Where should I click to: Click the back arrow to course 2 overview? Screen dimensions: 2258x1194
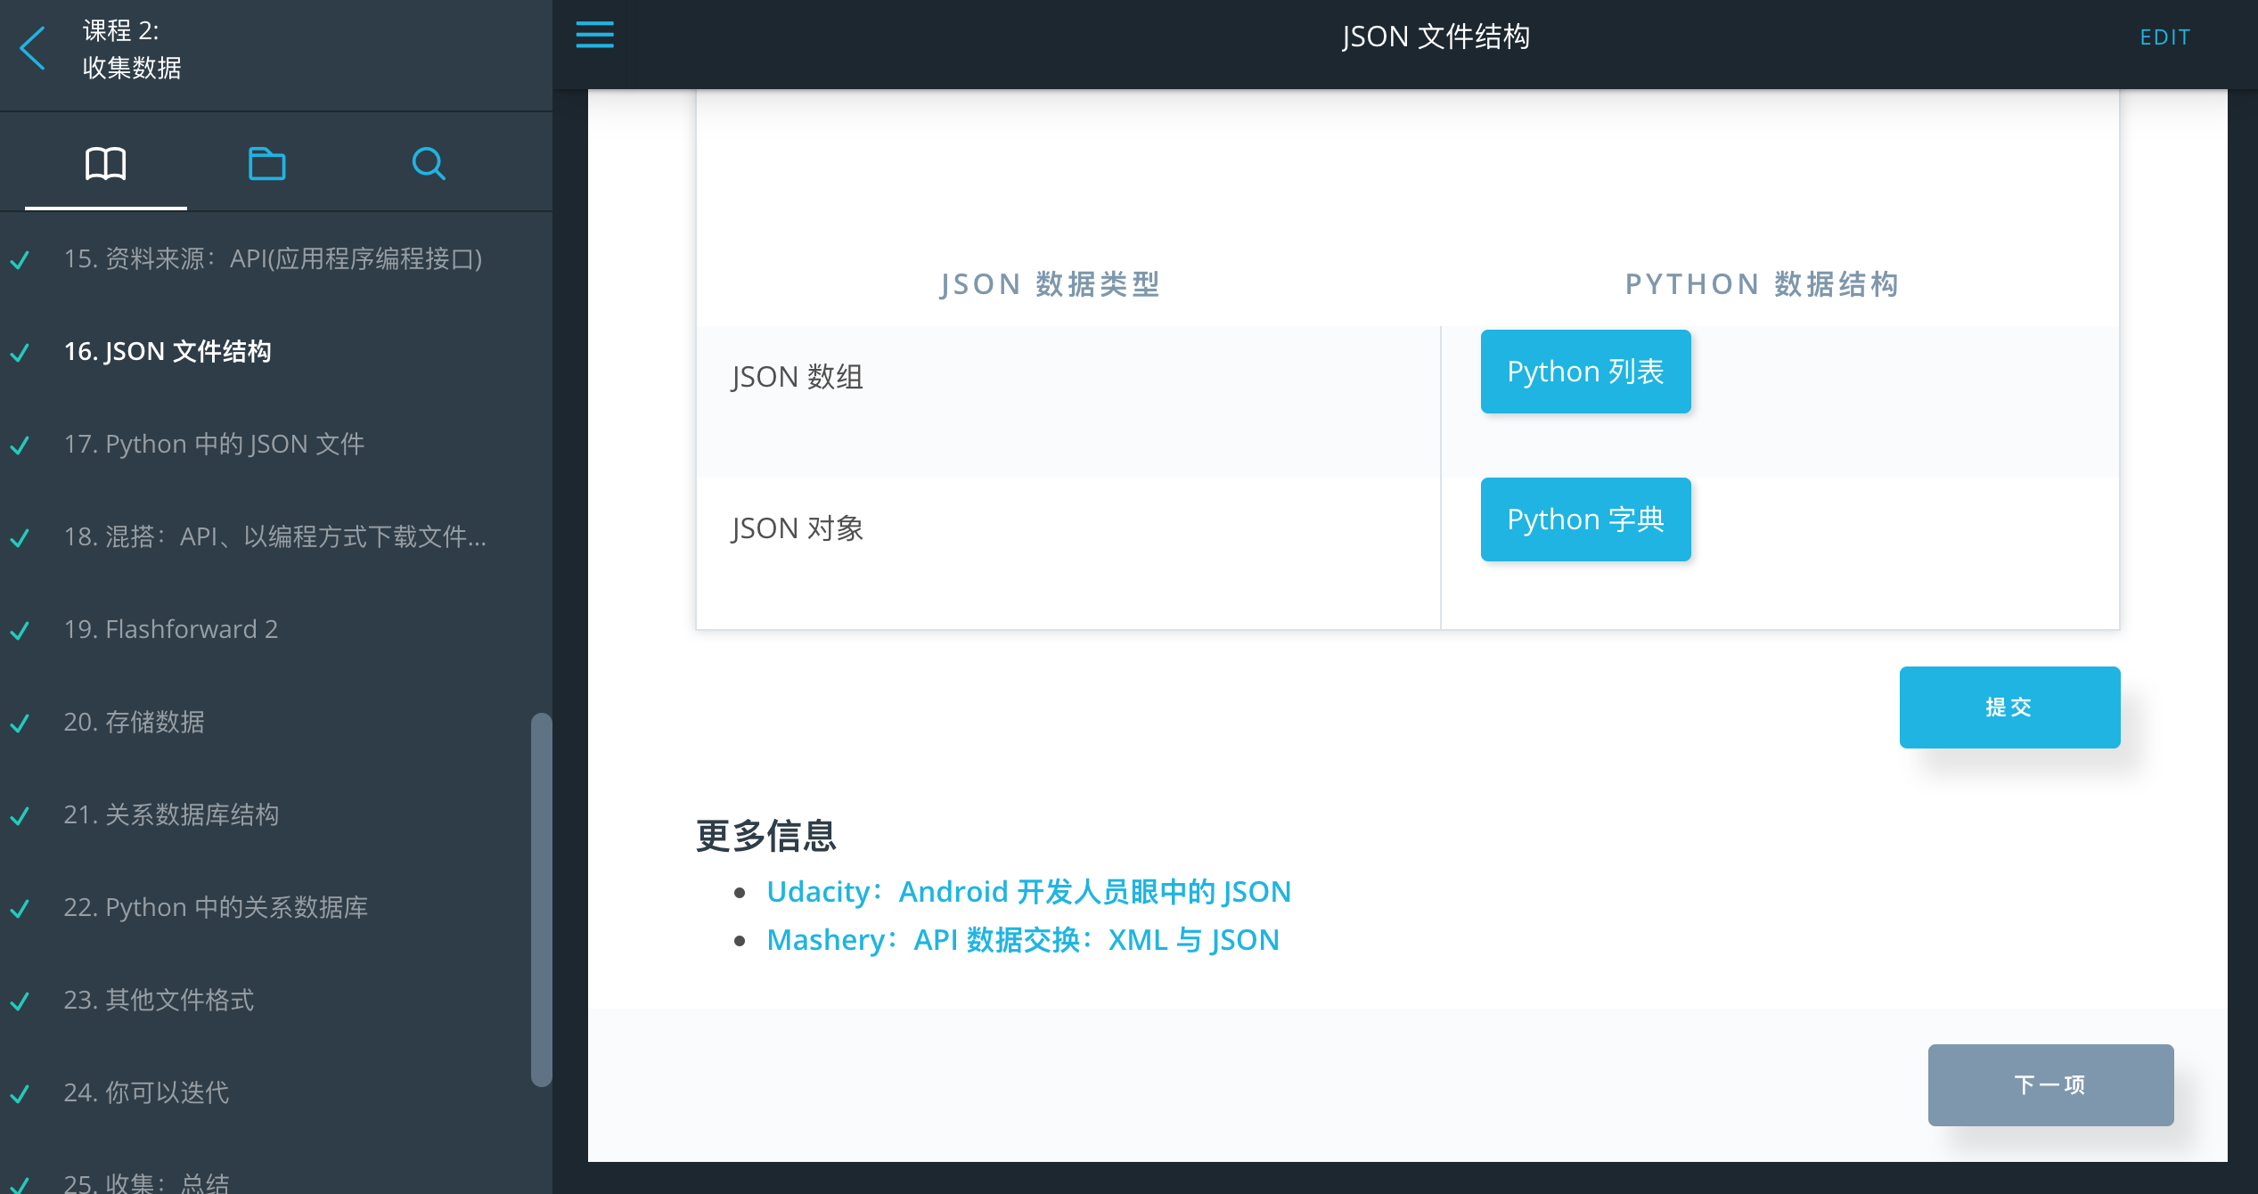coord(33,48)
